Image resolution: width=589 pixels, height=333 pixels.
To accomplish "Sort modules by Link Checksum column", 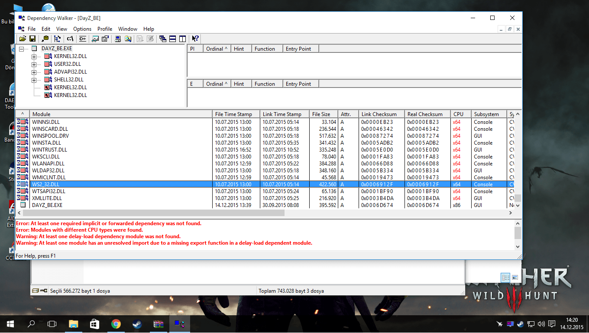I will coord(382,114).
